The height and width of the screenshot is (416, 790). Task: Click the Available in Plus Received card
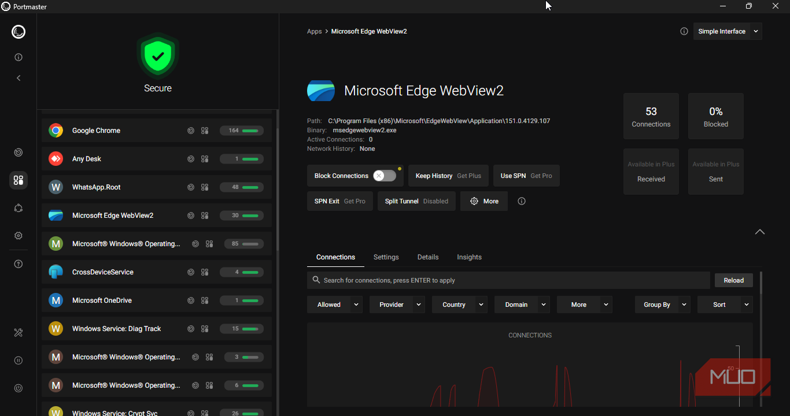651,172
